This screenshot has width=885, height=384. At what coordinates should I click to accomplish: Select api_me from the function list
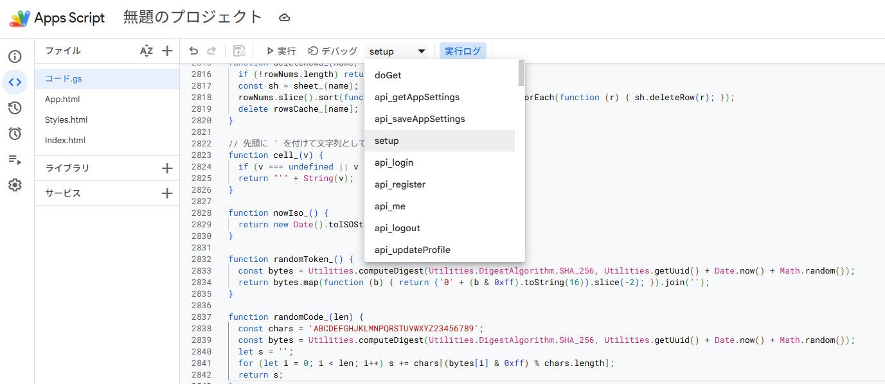click(440, 206)
